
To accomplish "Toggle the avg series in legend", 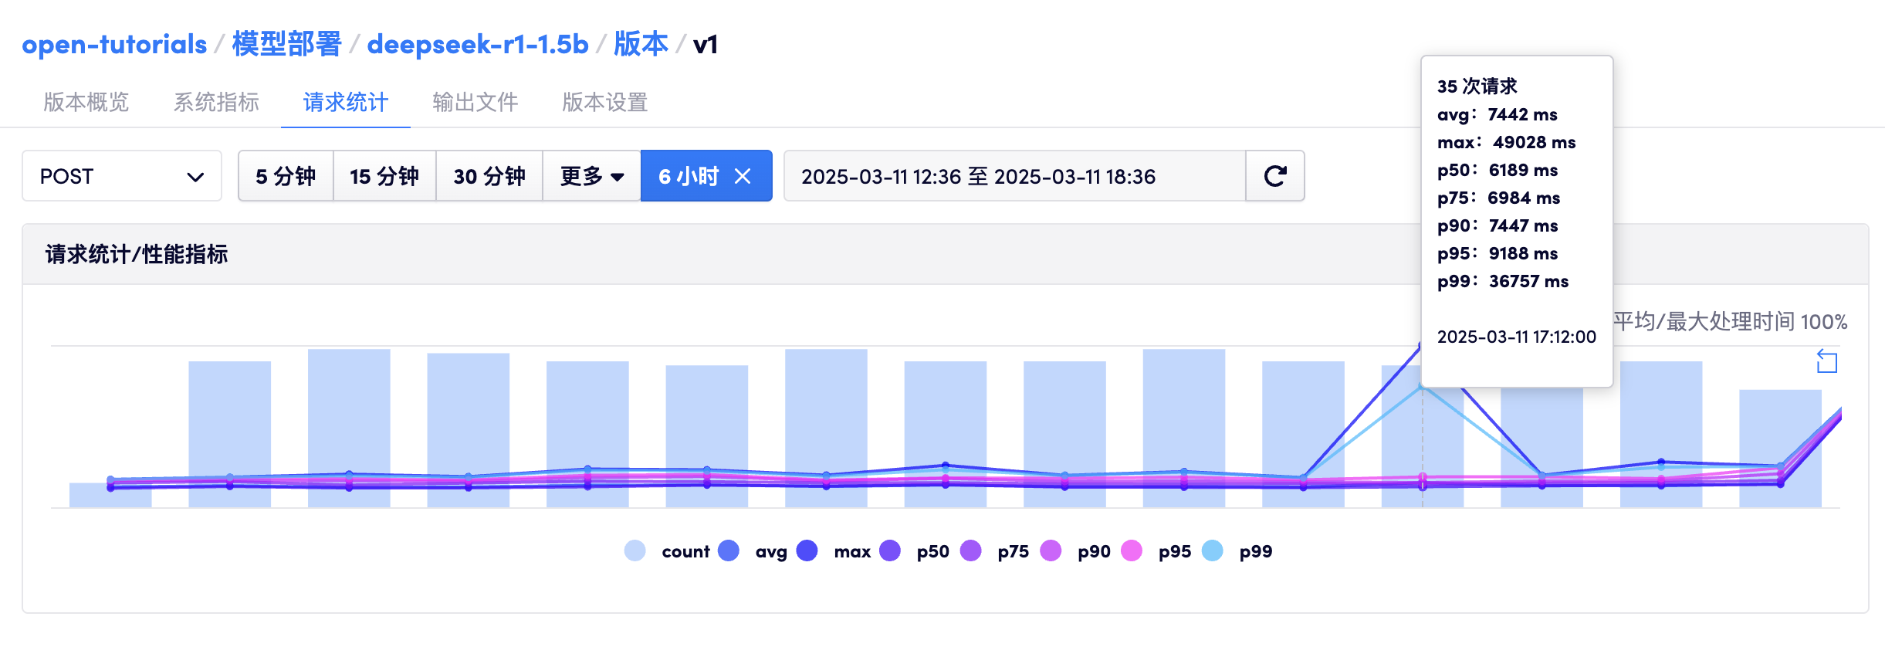I will click(x=753, y=551).
